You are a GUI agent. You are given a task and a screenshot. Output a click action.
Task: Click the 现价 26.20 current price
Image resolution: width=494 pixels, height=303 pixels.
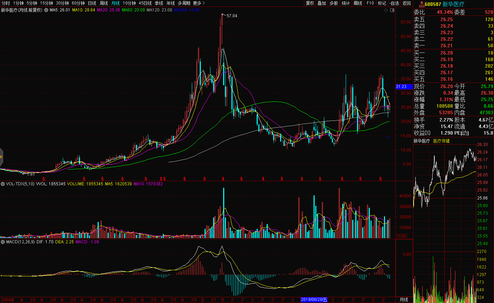click(446, 86)
